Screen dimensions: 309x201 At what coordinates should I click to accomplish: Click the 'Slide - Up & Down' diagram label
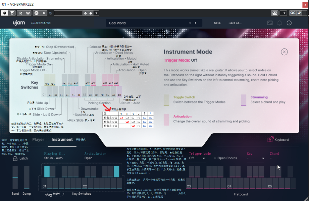click(46, 115)
